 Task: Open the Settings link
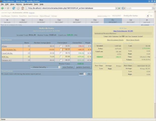(54, 16)
